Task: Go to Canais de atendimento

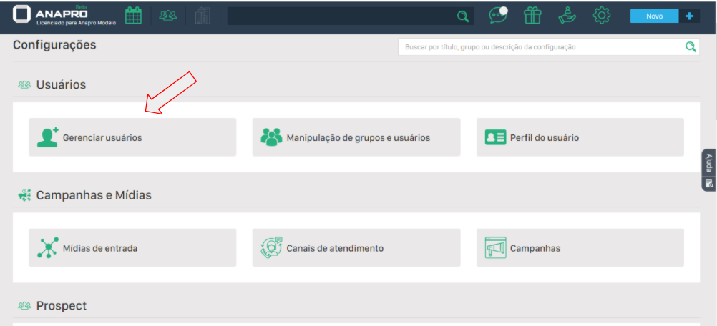Action: point(356,248)
